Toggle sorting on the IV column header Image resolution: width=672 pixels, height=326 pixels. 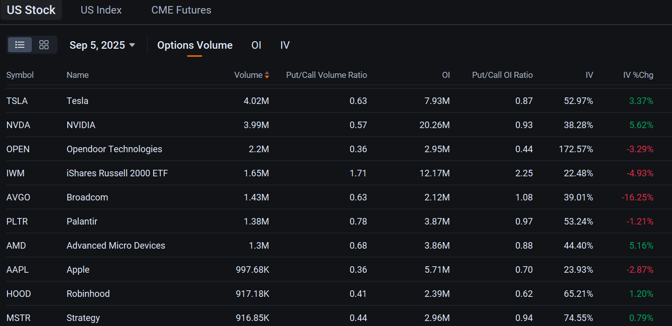pos(589,74)
